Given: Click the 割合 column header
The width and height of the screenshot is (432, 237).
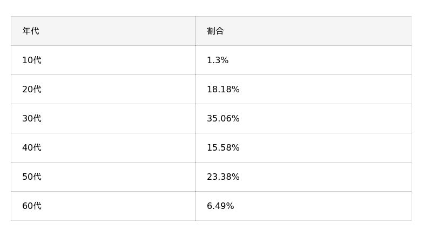Looking at the screenshot, I should coord(215,31).
